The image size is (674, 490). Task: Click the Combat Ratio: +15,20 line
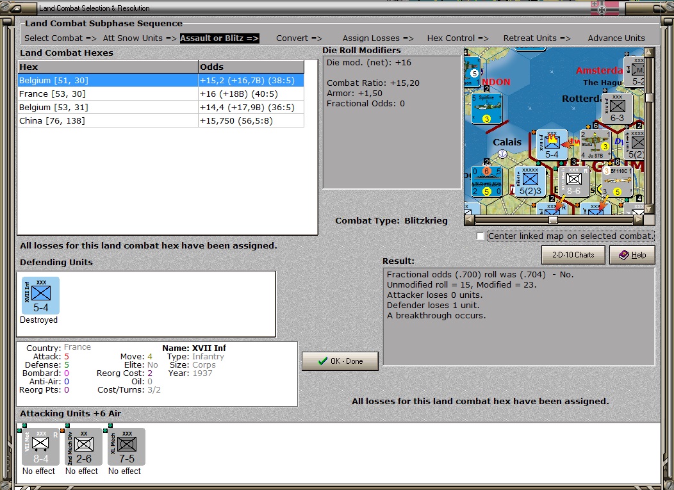coord(373,83)
